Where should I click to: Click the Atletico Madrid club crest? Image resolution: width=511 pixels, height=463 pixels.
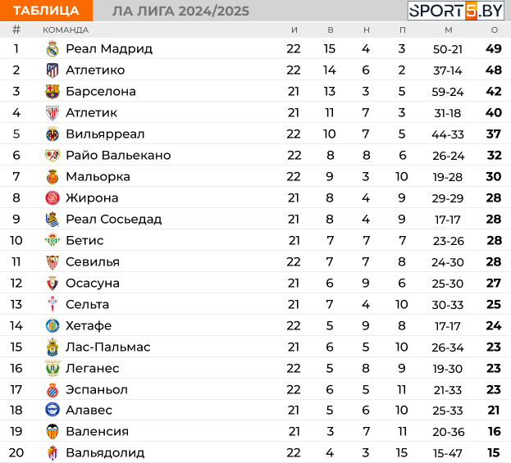pos(52,70)
